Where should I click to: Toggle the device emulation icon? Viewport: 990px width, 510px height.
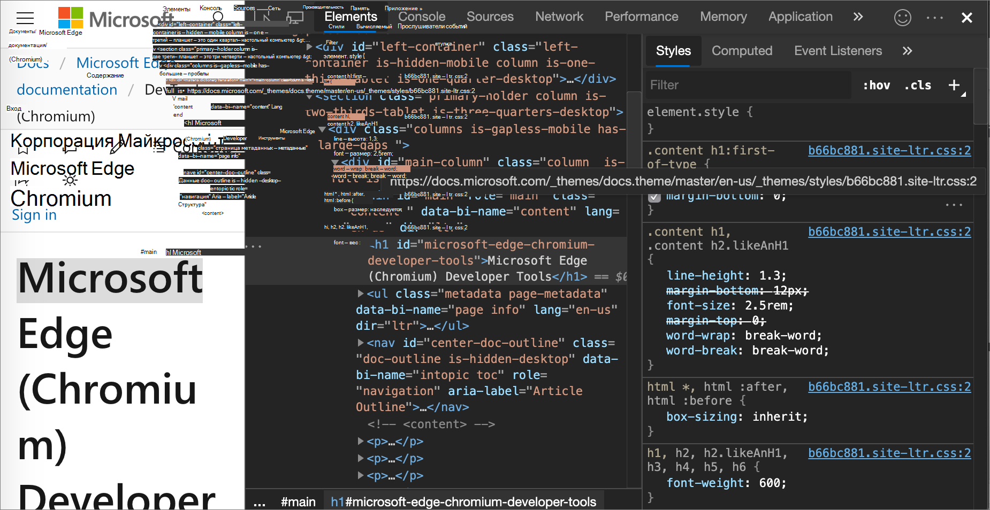295,18
